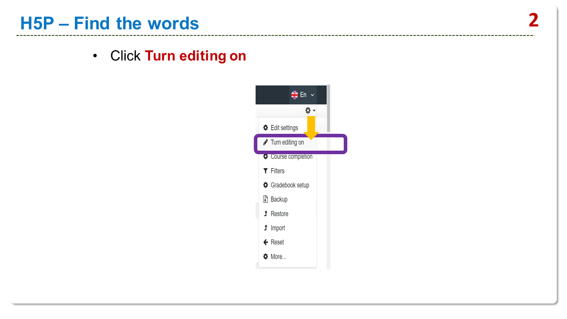The width and height of the screenshot is (567, 319).
Task: Click the gear icon beside Edit settings
Action: (x=265, y=128)
